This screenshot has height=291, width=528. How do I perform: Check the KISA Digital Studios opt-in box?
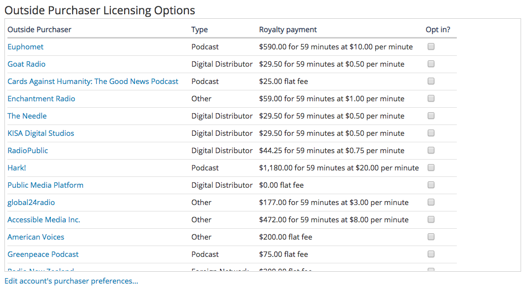coord(431,133)
